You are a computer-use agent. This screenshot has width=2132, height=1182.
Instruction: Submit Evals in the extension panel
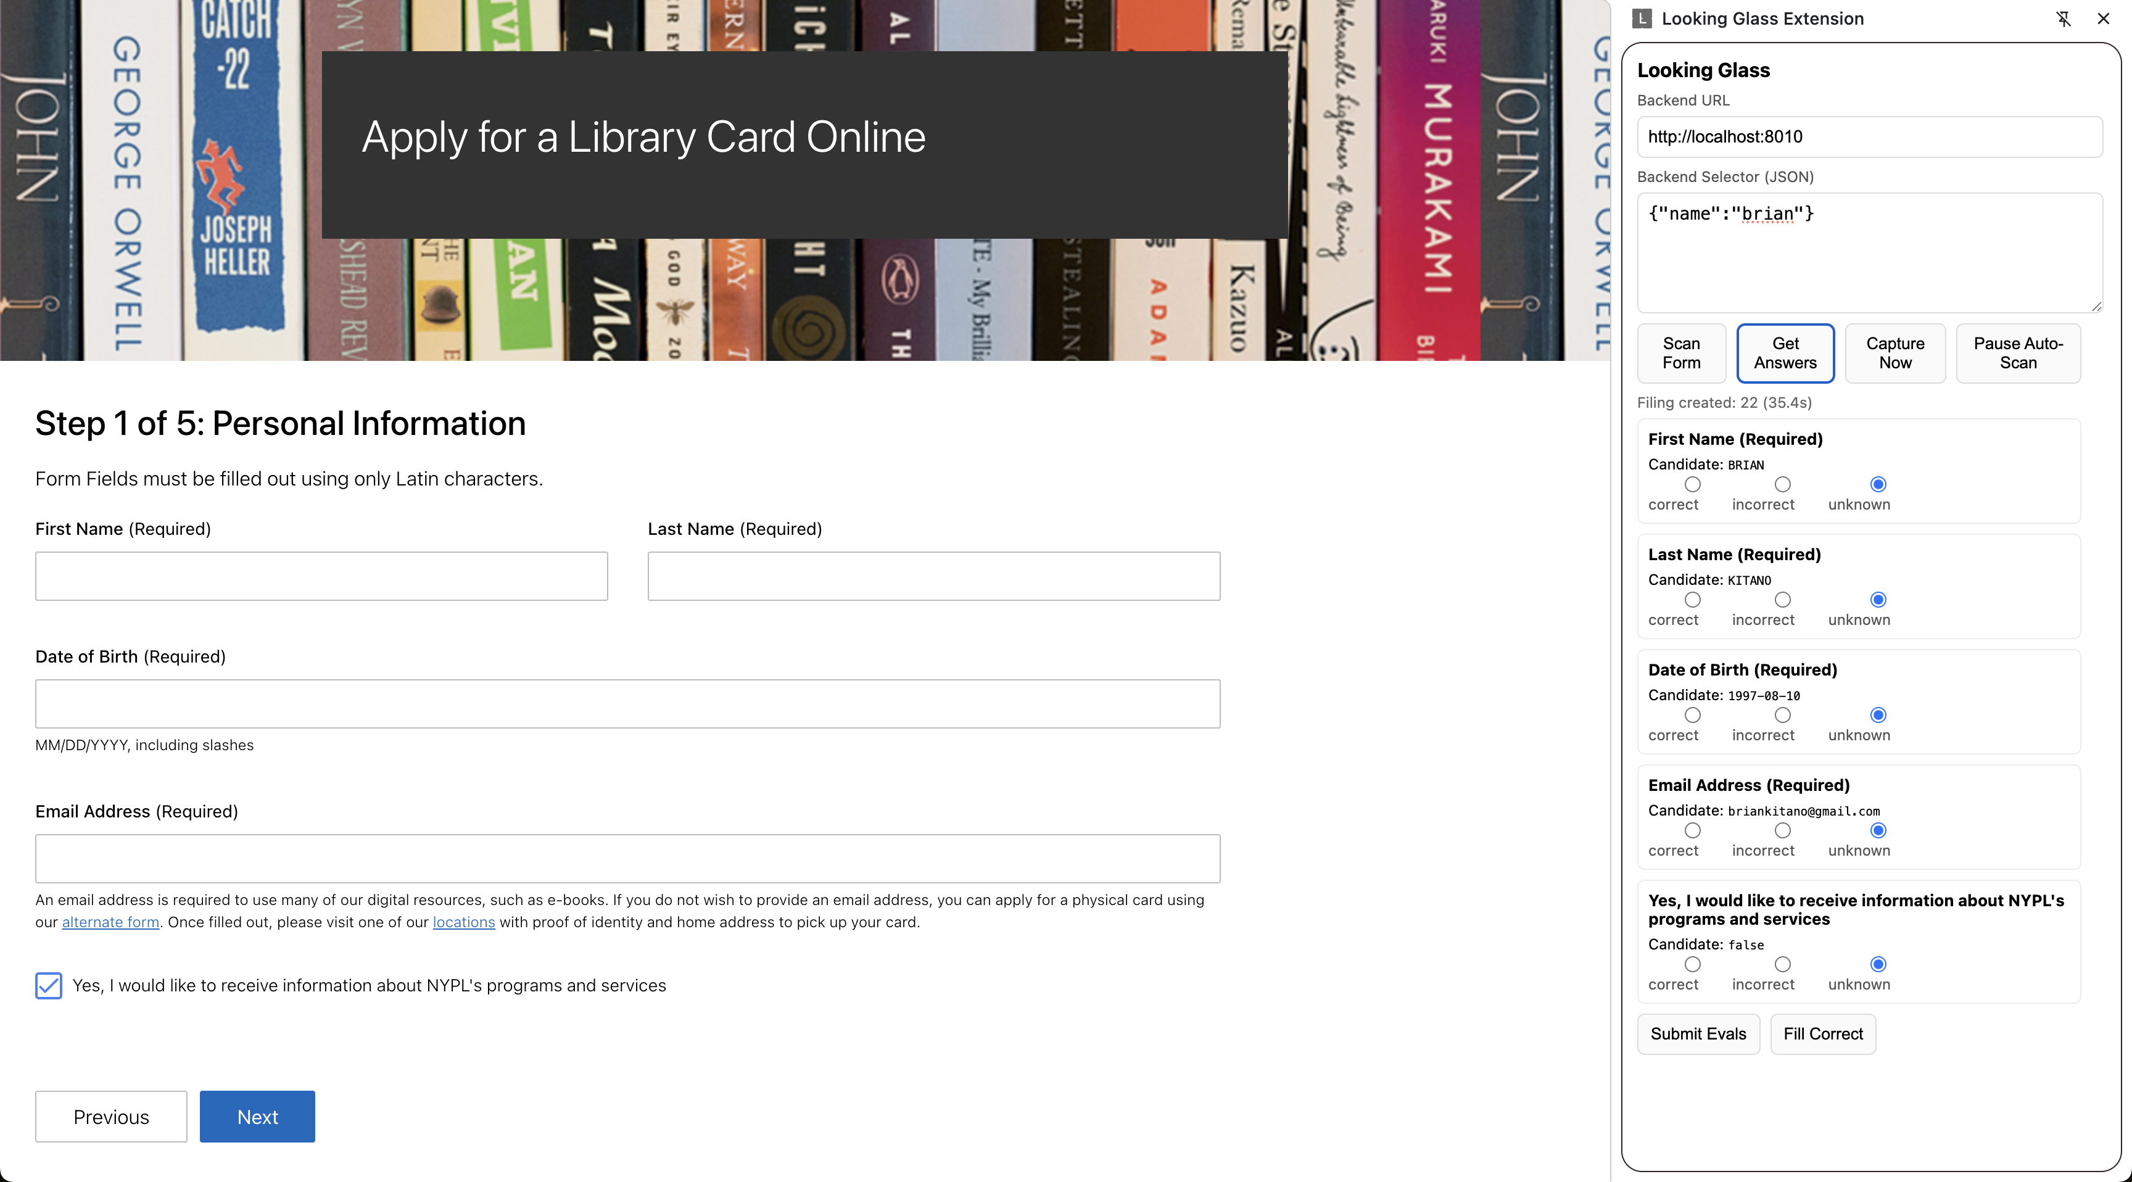(1698, 1034)
